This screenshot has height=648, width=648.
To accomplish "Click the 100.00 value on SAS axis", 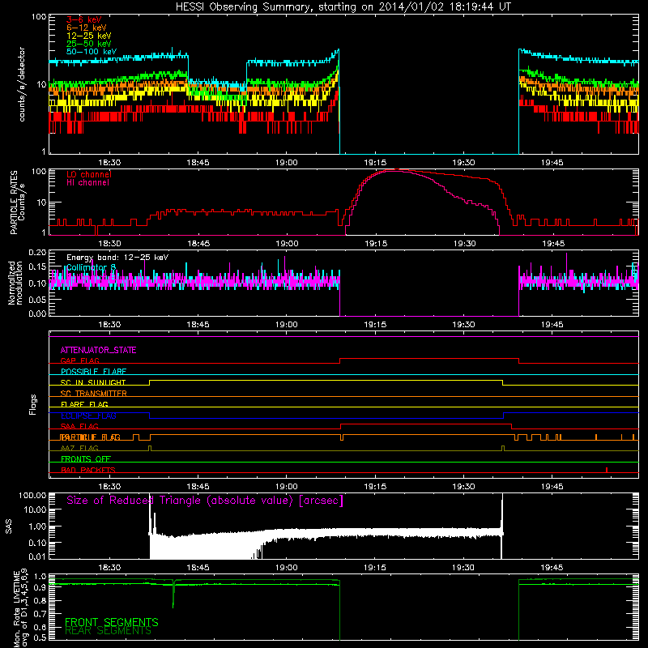I will 32,495.
